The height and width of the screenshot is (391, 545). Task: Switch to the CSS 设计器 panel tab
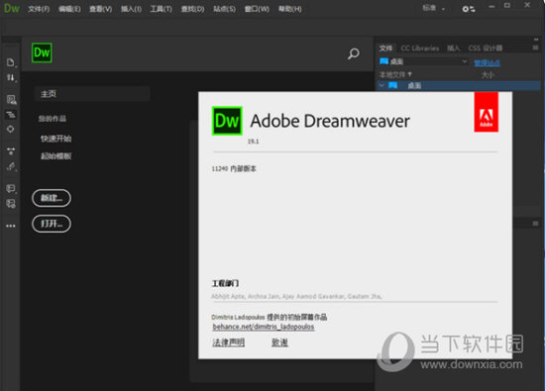point(486,49)
